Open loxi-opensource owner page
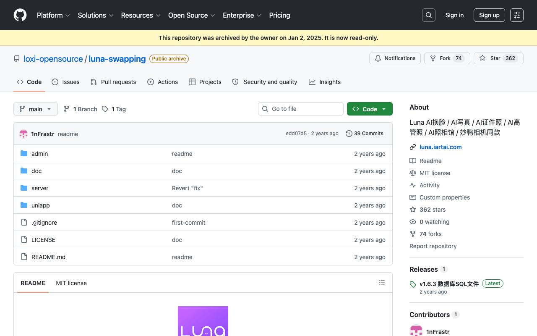This screenshot has height=336, width=537. pos(53,59)
